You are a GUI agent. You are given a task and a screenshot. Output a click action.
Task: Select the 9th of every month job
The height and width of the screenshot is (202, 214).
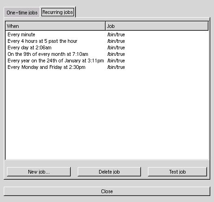[x=107, y=54]
